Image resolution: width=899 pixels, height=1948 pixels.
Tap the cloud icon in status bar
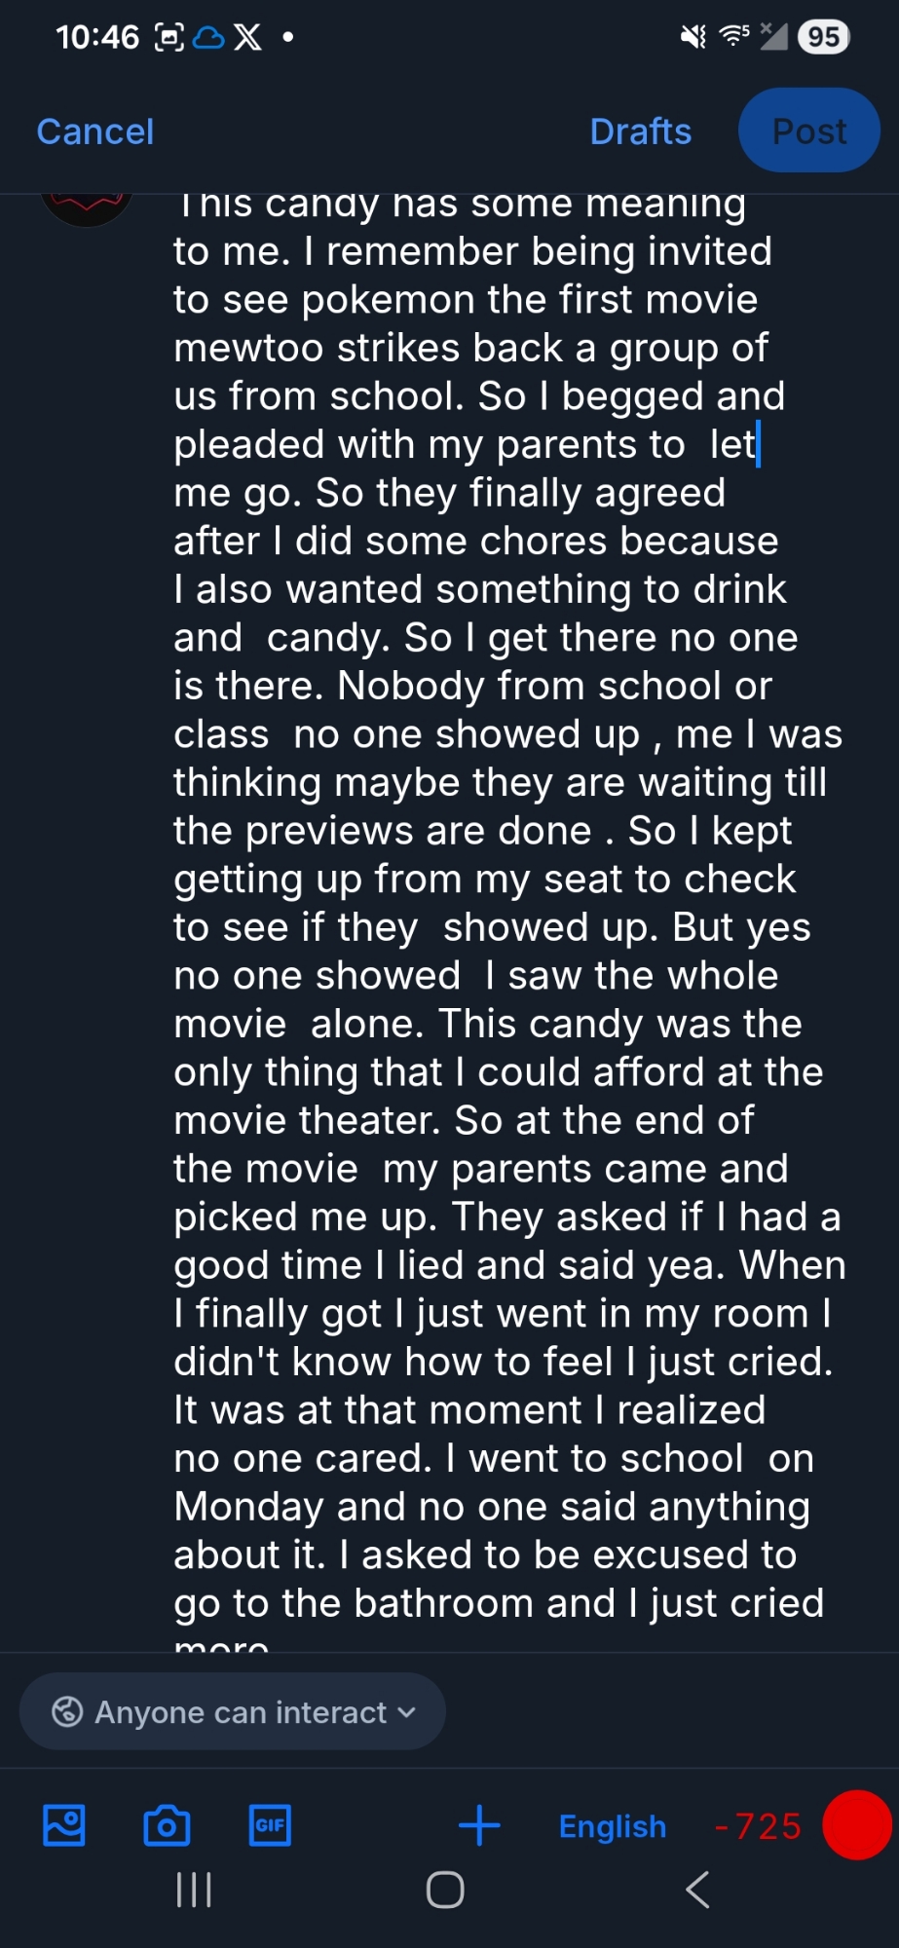coord(208,38)
